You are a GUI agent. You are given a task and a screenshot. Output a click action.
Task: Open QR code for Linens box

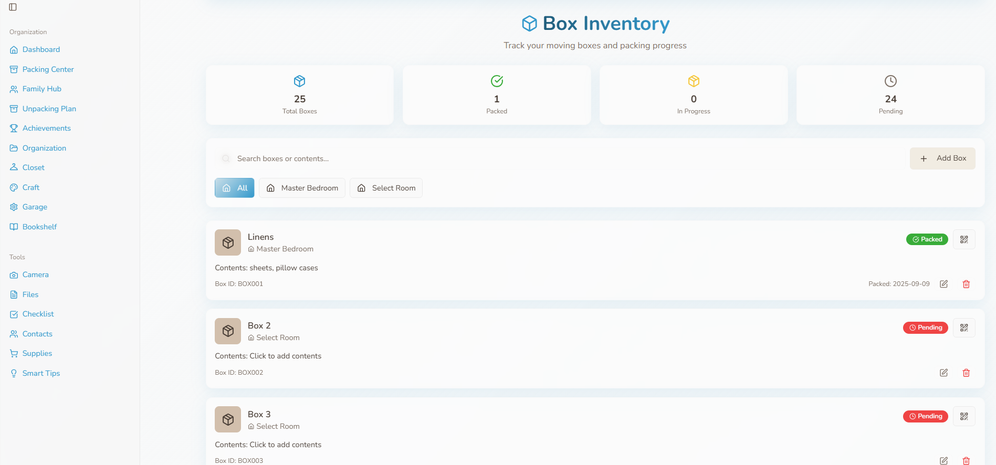[x=964, y=239]
